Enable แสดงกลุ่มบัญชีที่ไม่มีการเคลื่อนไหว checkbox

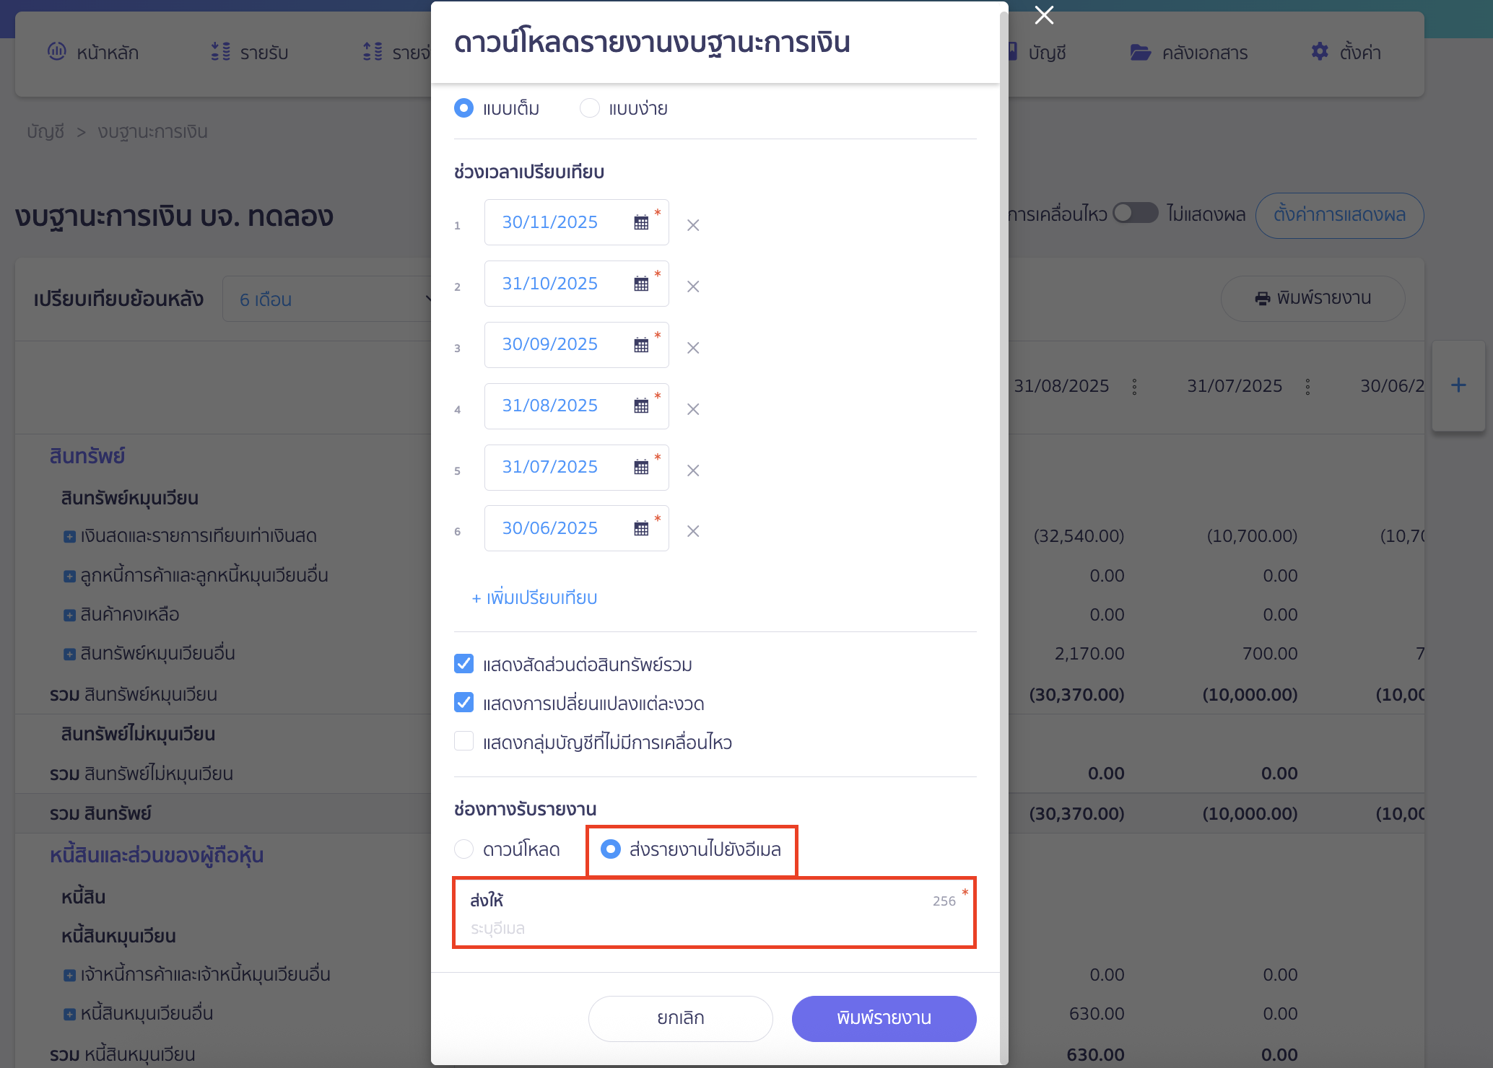point(464,742)
